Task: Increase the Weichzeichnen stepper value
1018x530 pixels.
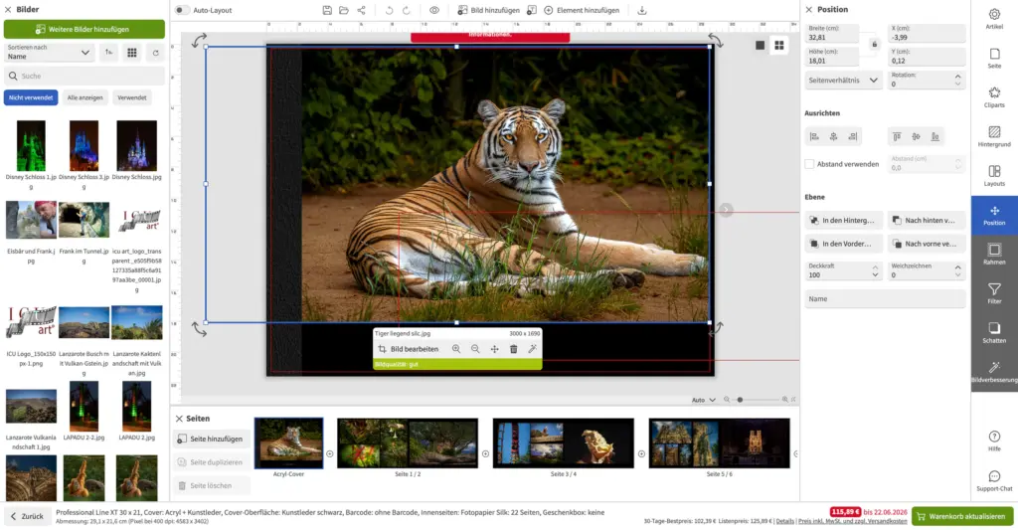Action: click(x=957, y=266)
